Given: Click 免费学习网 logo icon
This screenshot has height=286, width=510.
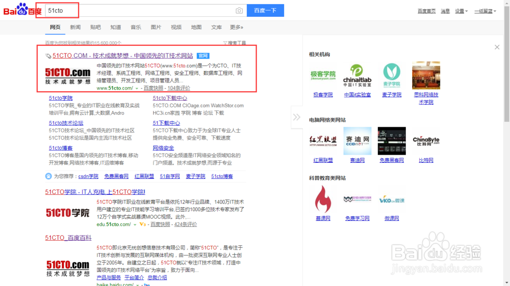Looking at the screenshot, I should pos(357,199).
